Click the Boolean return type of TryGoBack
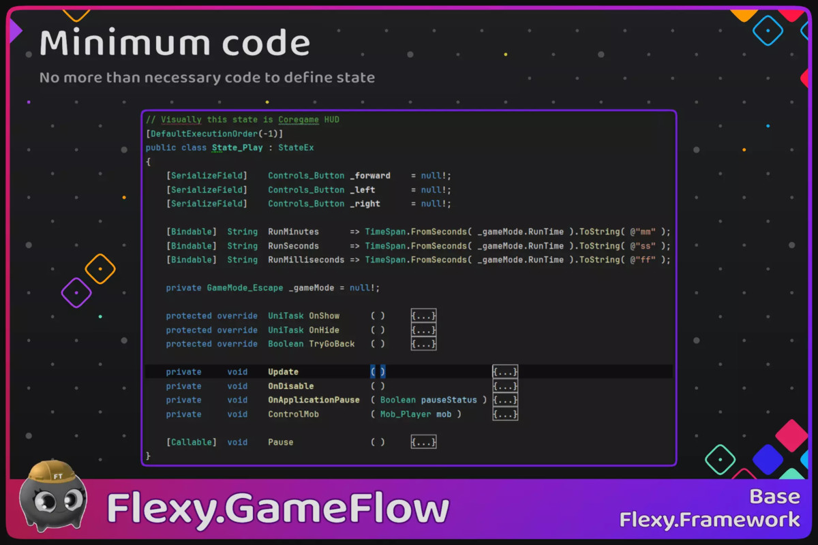This screenshot has width=818, height=545. (286, 344)
